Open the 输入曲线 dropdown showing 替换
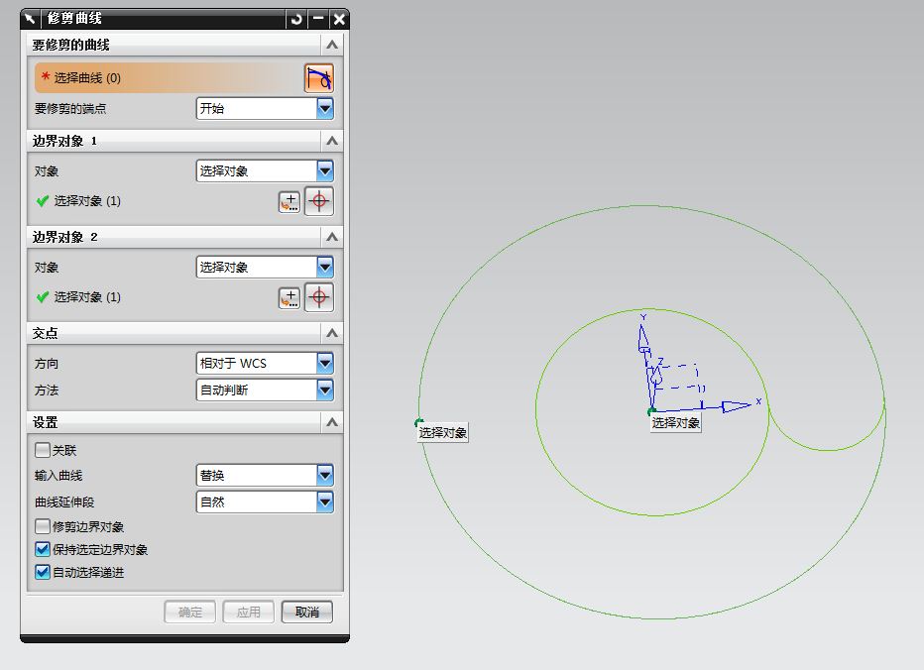The height and width of the screenshot is (670, 924). (x=265, y=475)
